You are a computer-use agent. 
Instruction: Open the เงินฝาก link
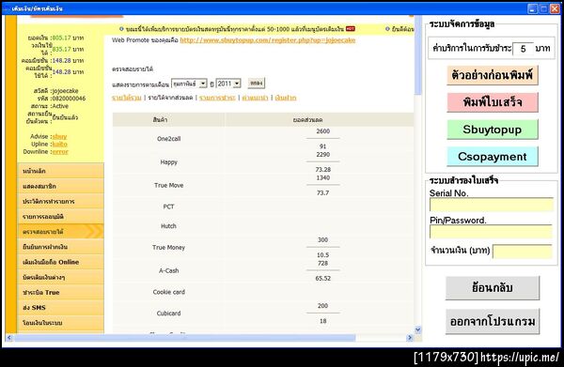tap(286, 98)
